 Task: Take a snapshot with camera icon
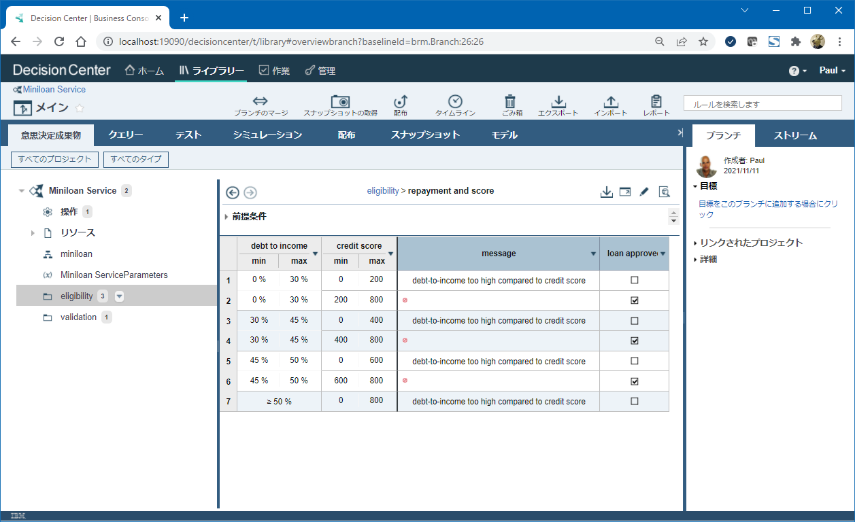pyautogui.click(x=340, y=101)
